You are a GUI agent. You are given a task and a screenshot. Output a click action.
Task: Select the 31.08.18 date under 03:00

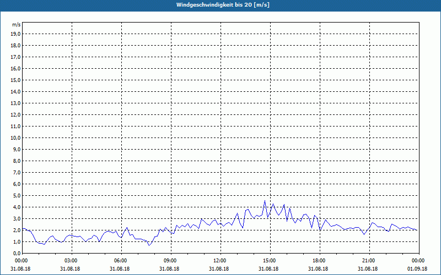[70, 269]
